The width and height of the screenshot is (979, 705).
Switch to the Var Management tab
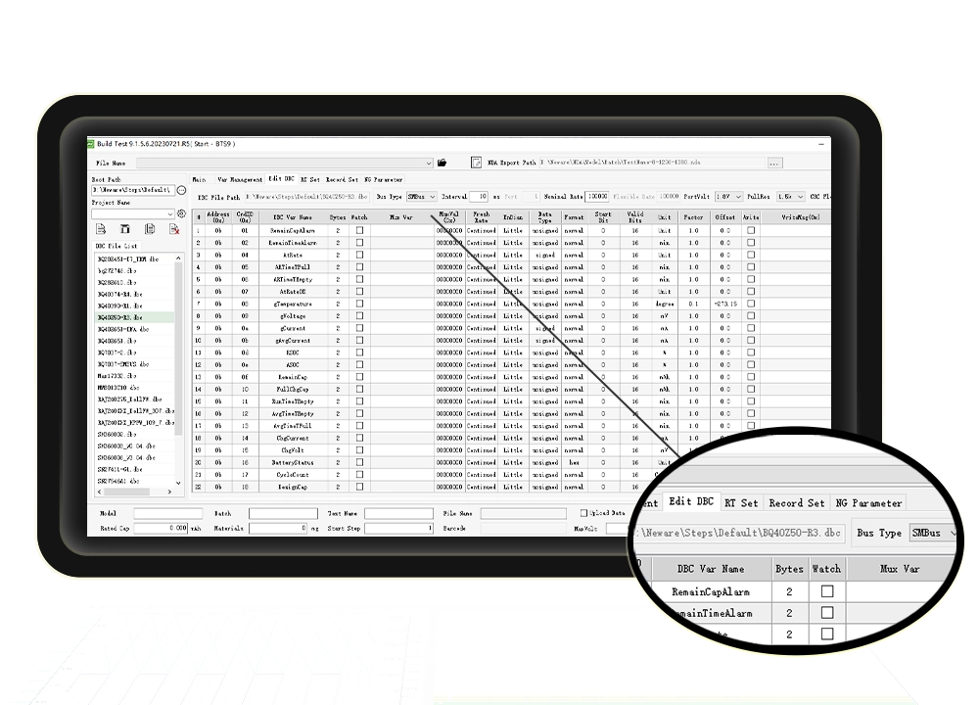[x=240, y=179]
